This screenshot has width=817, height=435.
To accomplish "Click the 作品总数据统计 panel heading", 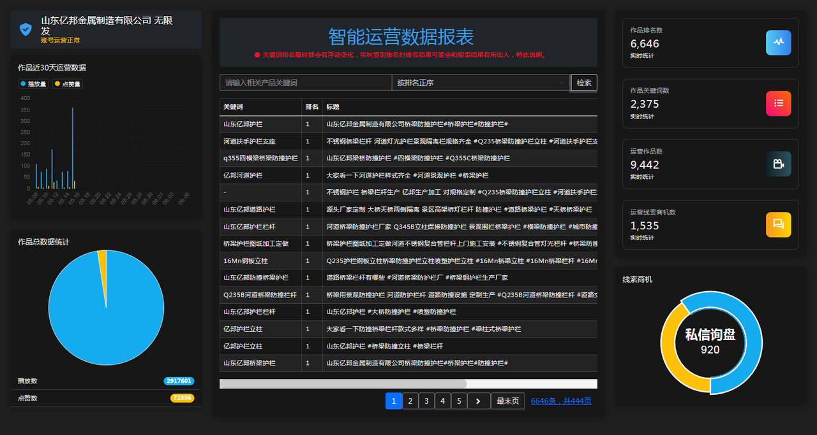I will pos(44,242).
